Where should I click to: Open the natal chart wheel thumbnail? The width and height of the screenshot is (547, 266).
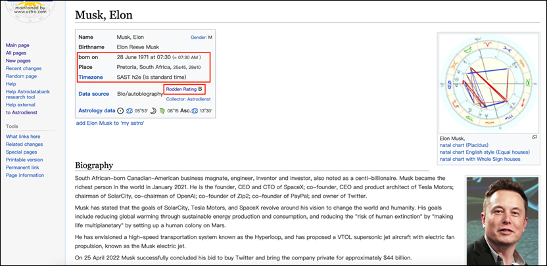pos(488,83)
